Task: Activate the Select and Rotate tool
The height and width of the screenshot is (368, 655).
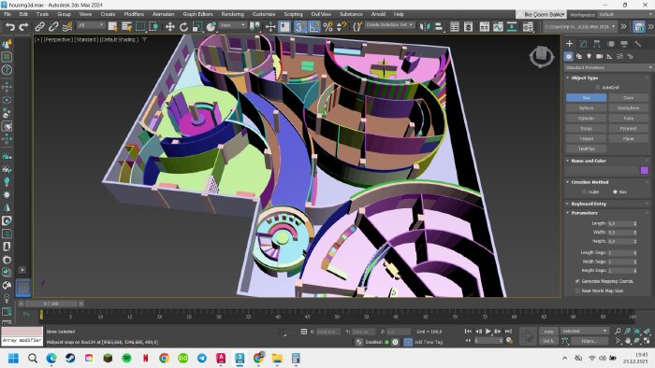Action: pos(183,27)
